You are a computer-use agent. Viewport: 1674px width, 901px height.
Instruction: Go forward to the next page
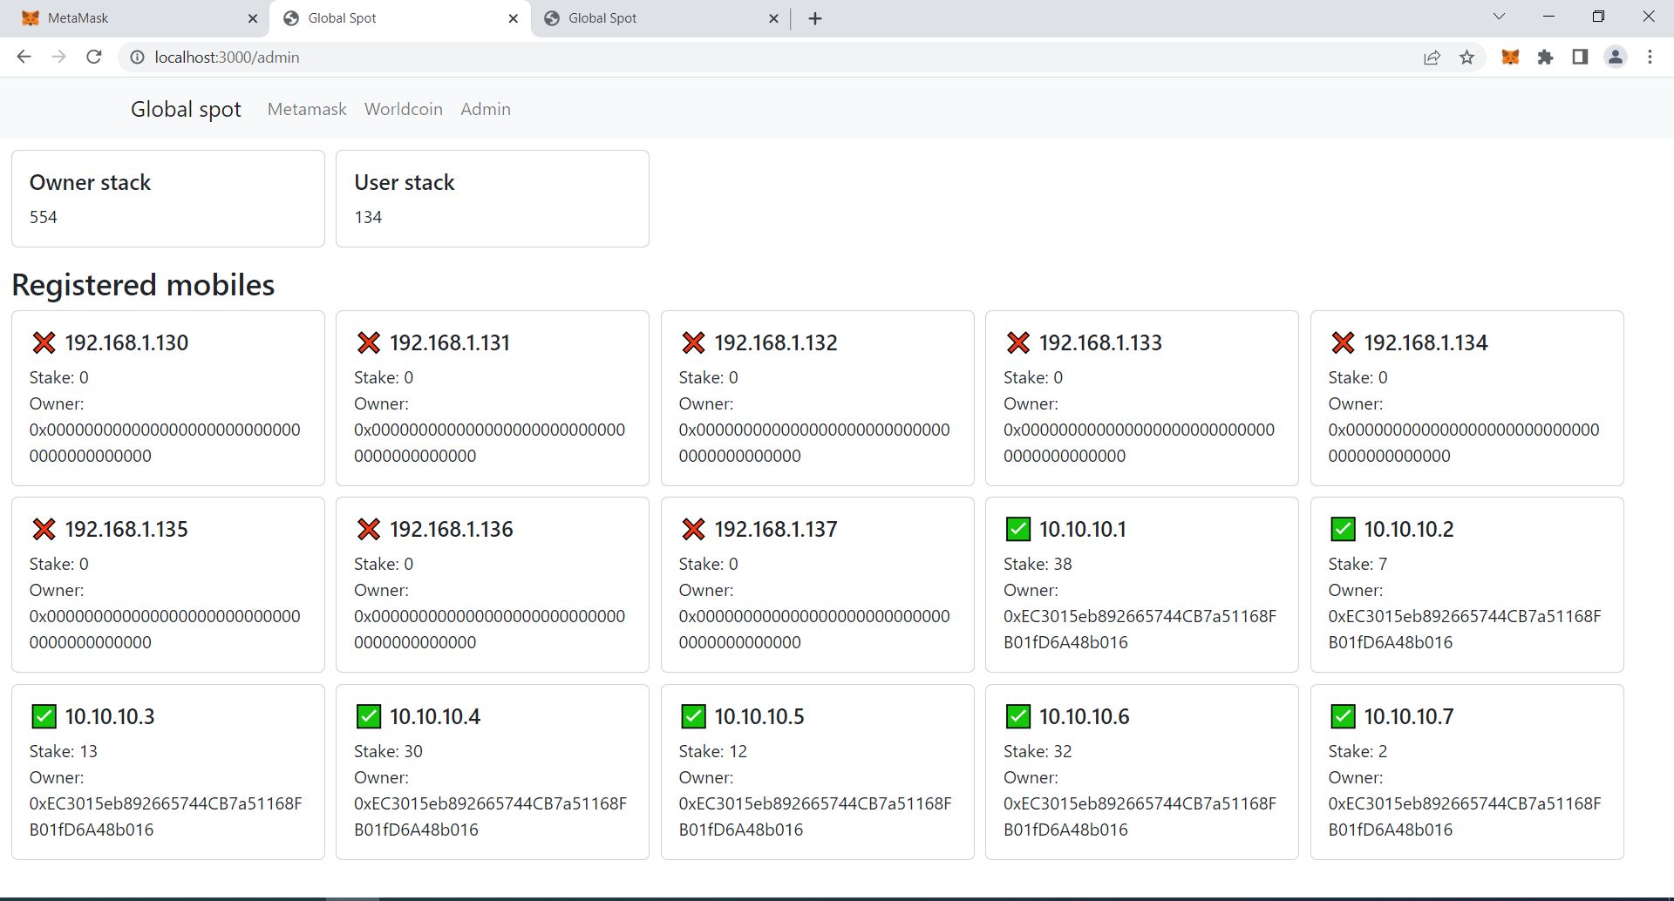(58, 57)
